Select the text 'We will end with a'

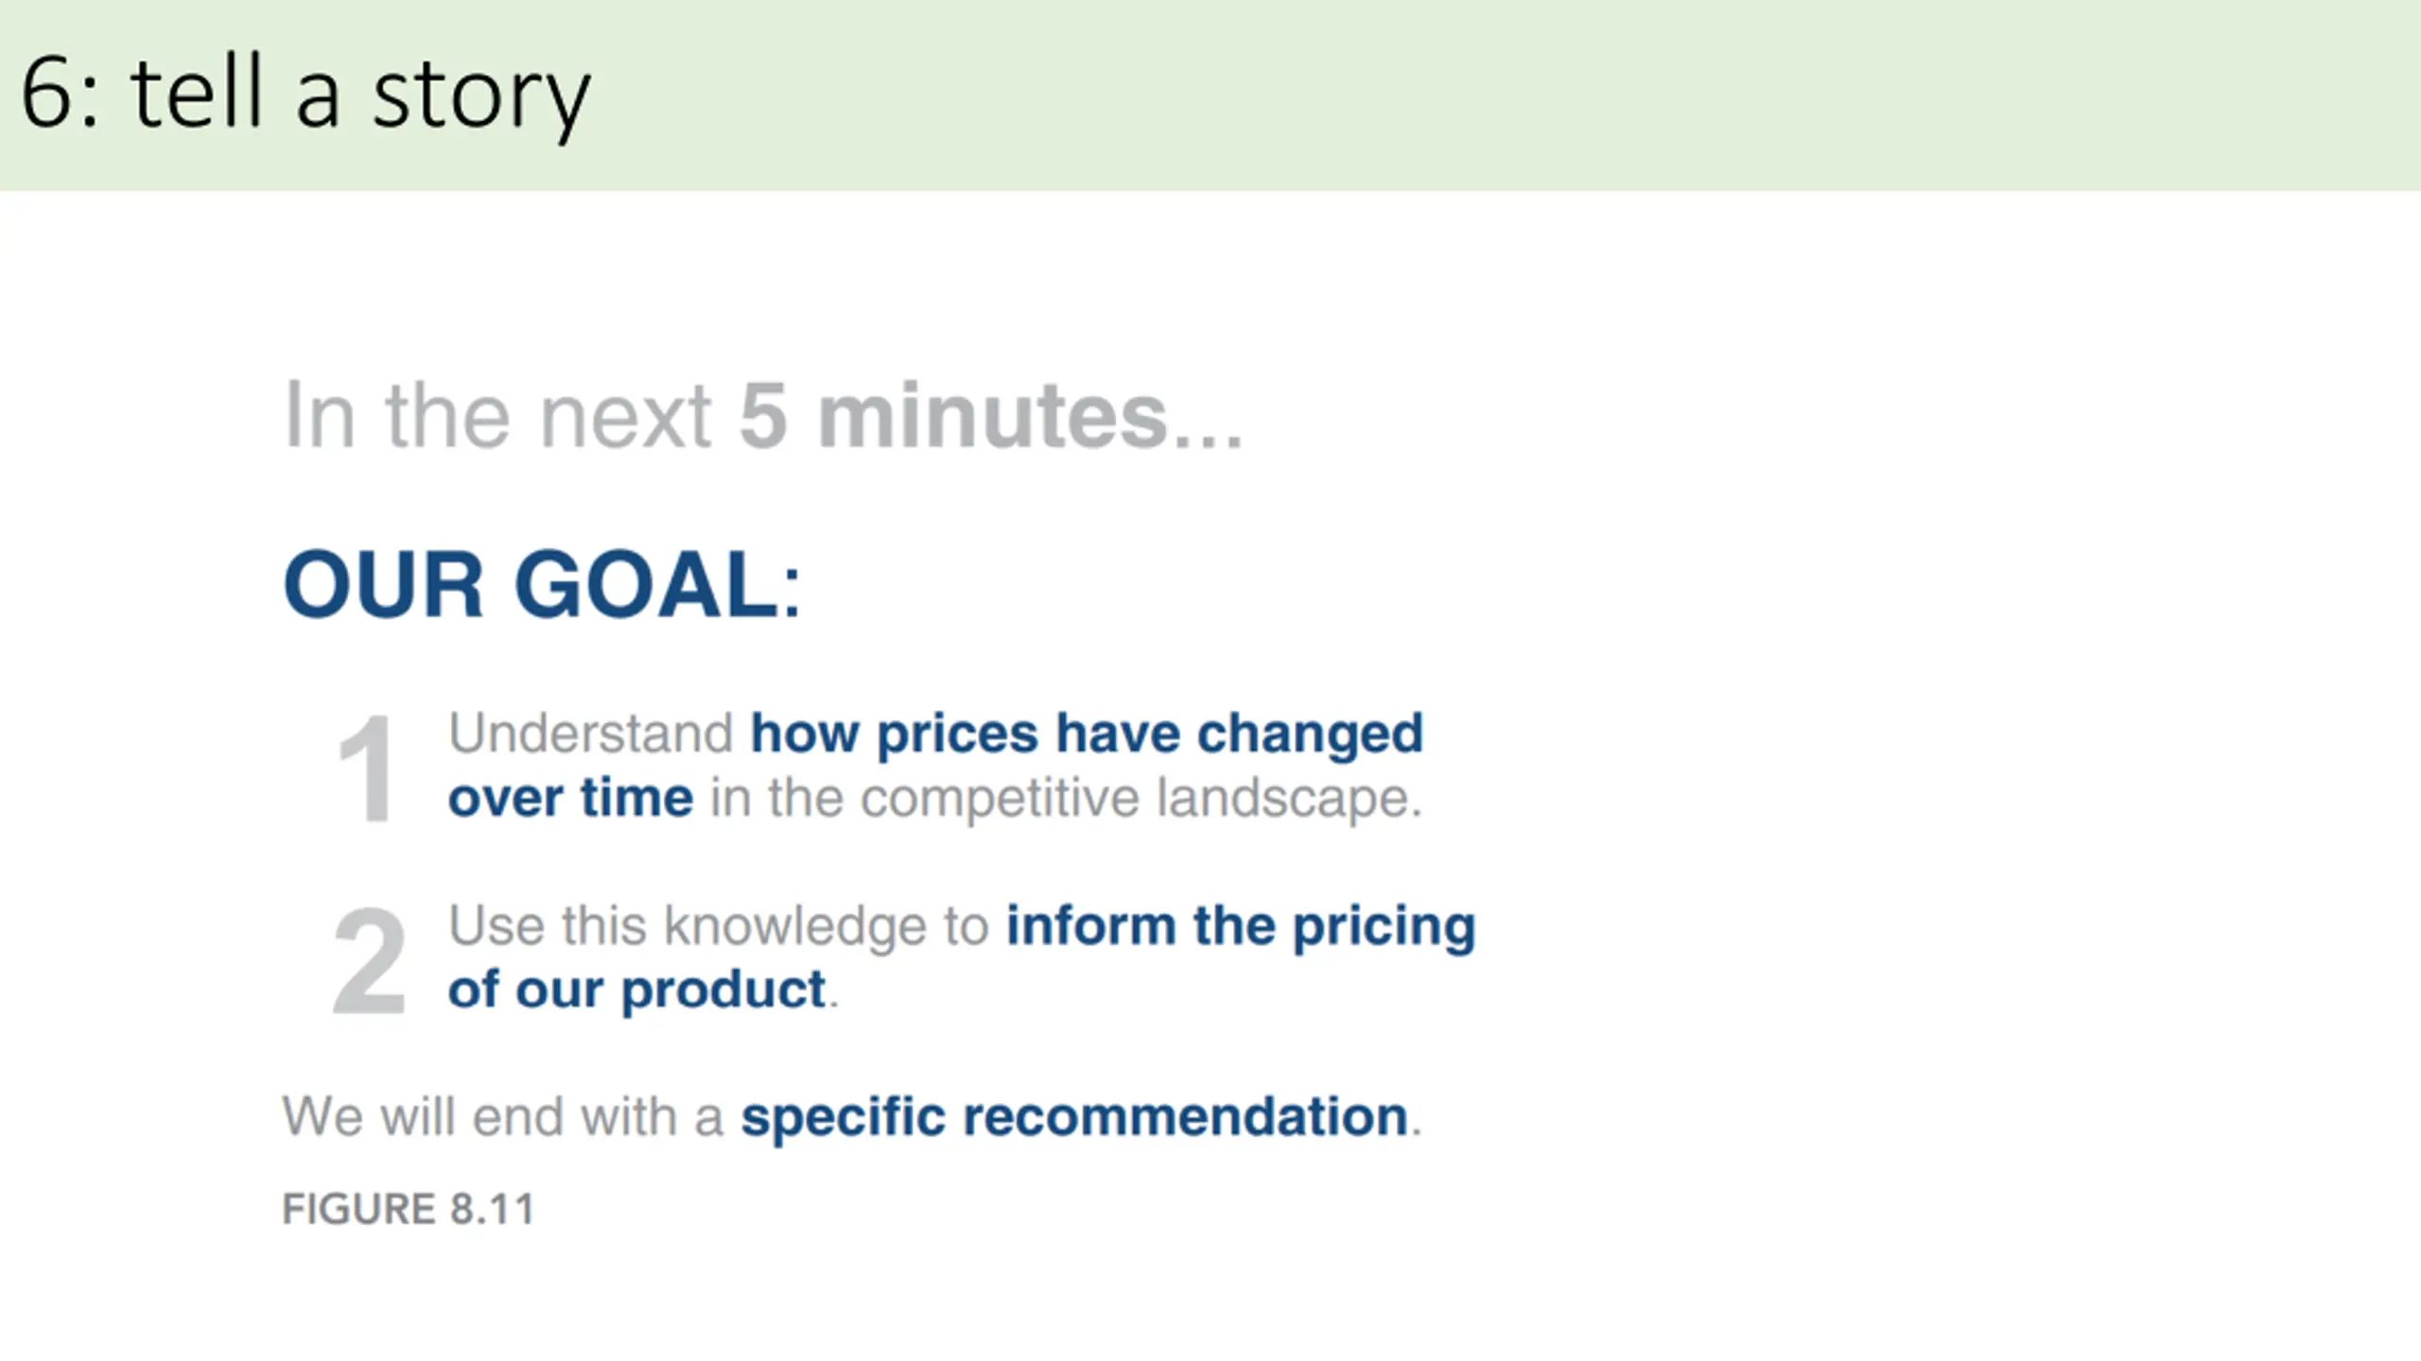click(503, 1116)
